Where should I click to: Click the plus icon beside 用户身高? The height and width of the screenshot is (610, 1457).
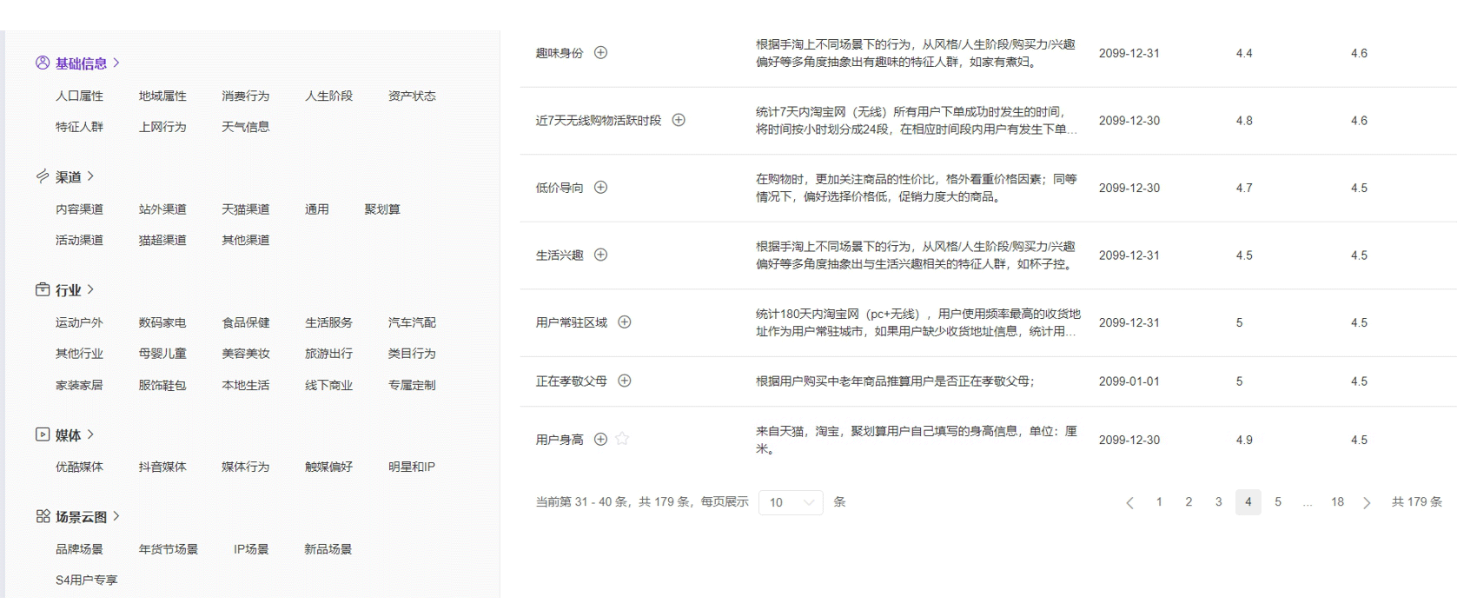600,440
